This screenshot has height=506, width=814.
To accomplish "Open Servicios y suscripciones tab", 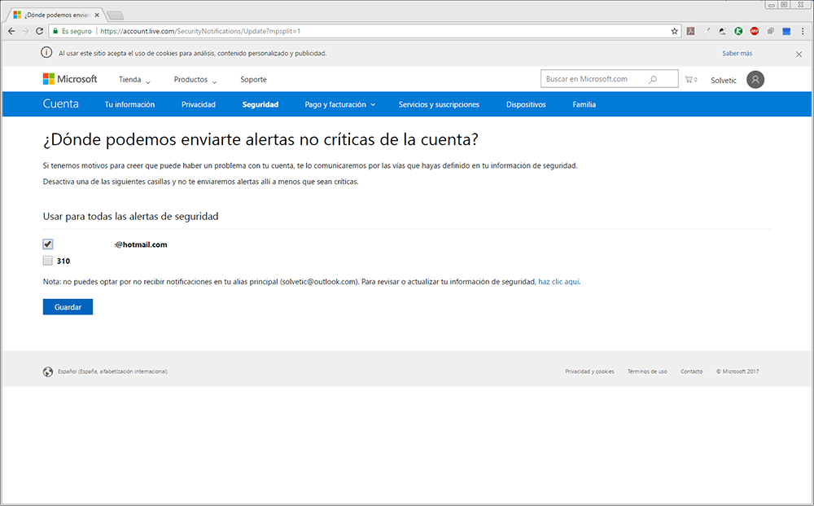I will pyautogui.click(x=440, y=104).
